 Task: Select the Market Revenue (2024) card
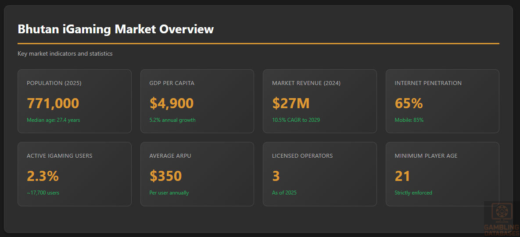tap(319, 101)
